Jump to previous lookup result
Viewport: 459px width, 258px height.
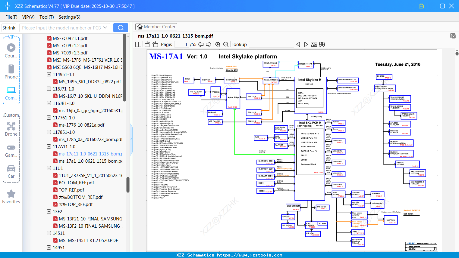pos(298,45)
